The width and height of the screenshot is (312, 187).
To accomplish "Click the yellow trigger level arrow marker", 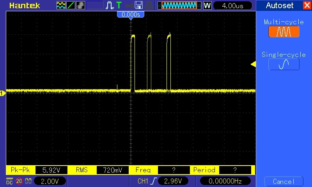I will 253,64.
